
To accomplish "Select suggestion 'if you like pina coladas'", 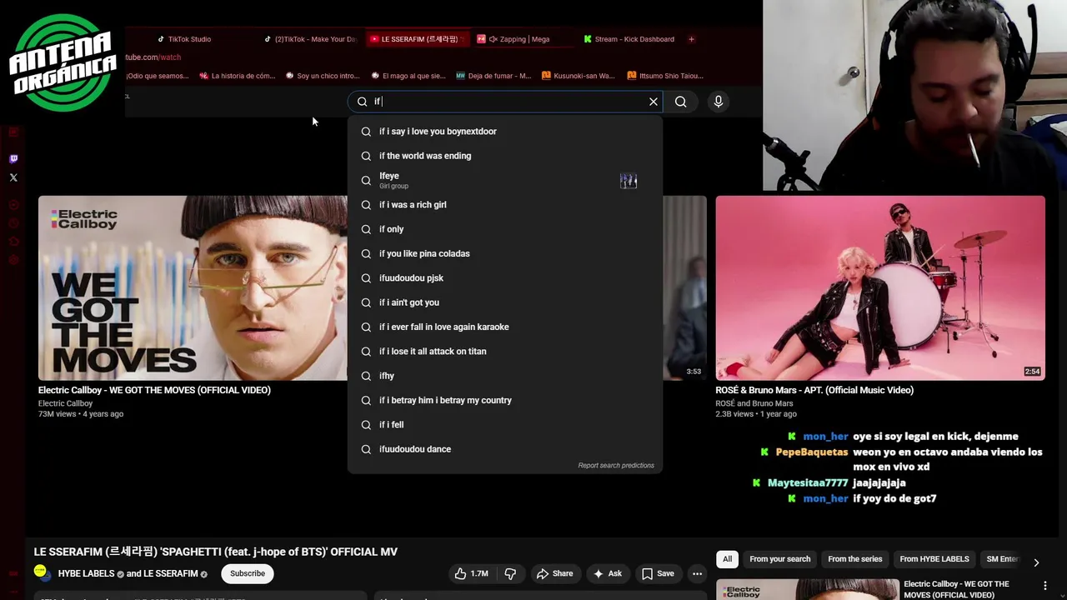I will click(x=505, y=253).
